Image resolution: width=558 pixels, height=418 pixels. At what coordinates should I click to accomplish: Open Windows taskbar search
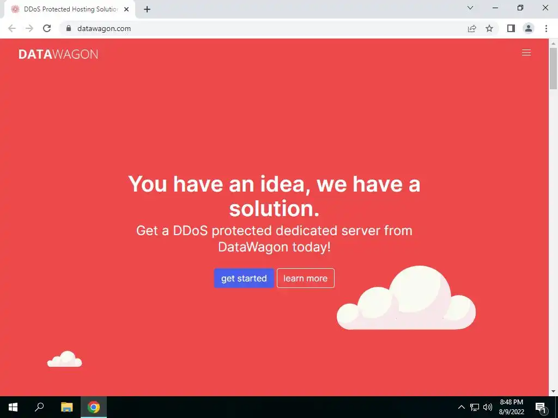[39, 407]
